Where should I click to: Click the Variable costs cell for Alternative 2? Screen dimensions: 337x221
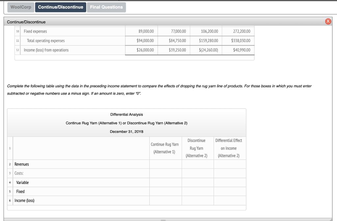197,183
